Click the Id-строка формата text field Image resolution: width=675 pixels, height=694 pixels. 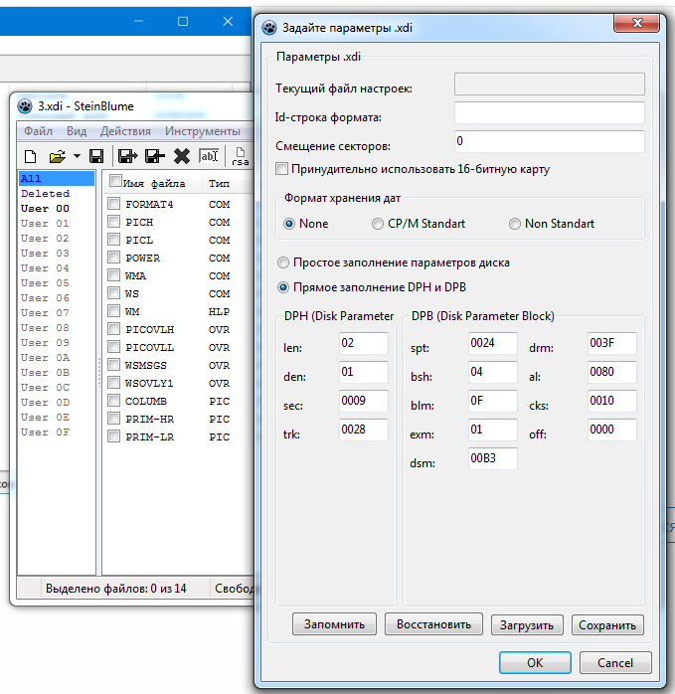tap(549, 112)
